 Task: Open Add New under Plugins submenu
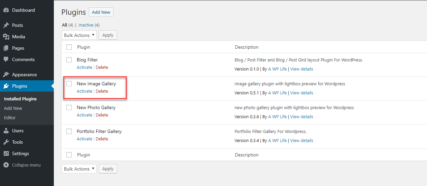(13, 108)
